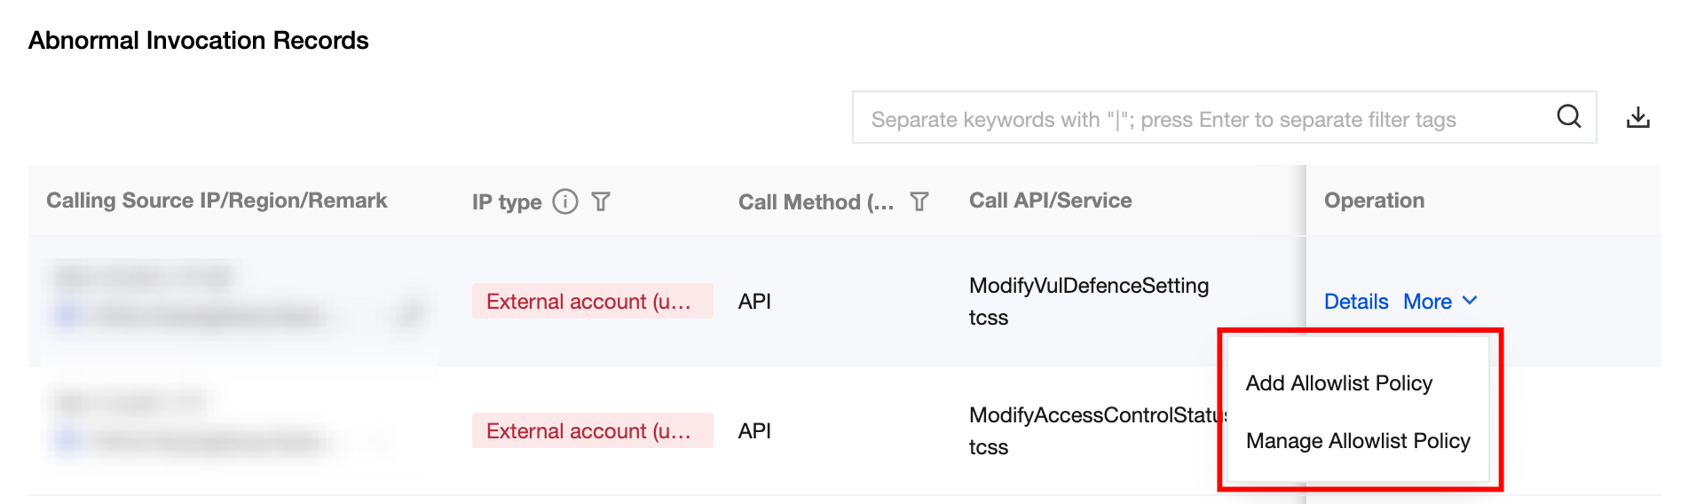Select the ModifyVulDefenceSetting API name
1688x504 pixels.
[x=1088, y=286]
